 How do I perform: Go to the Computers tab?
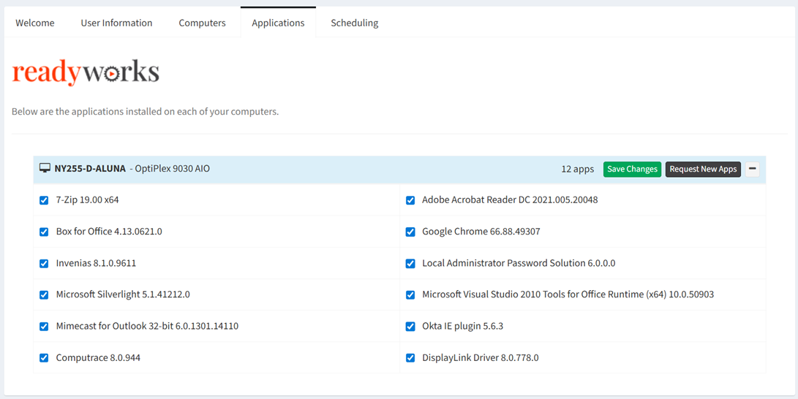[202, 23]
